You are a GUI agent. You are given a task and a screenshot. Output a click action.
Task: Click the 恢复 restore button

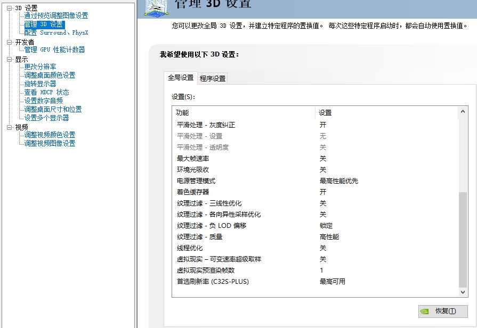click(443, 311)
